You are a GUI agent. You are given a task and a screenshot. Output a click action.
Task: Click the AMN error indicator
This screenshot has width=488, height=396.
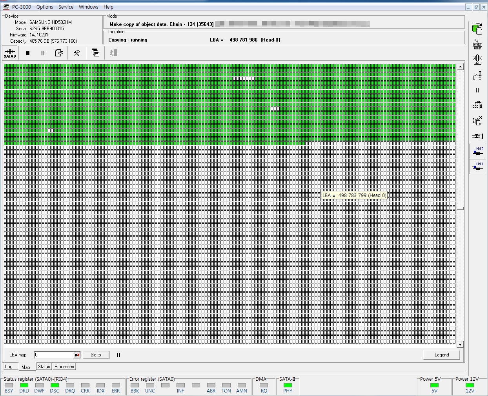click(x=242, y=385)
